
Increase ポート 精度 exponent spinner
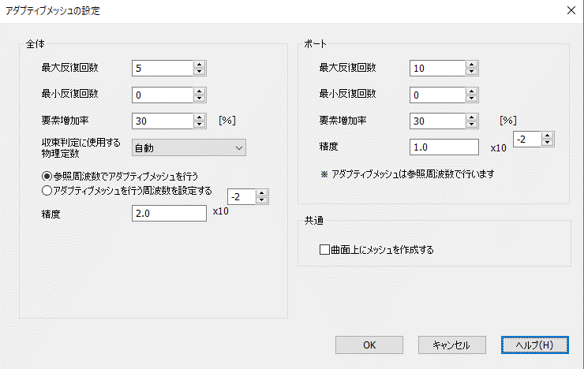(547, 135)
